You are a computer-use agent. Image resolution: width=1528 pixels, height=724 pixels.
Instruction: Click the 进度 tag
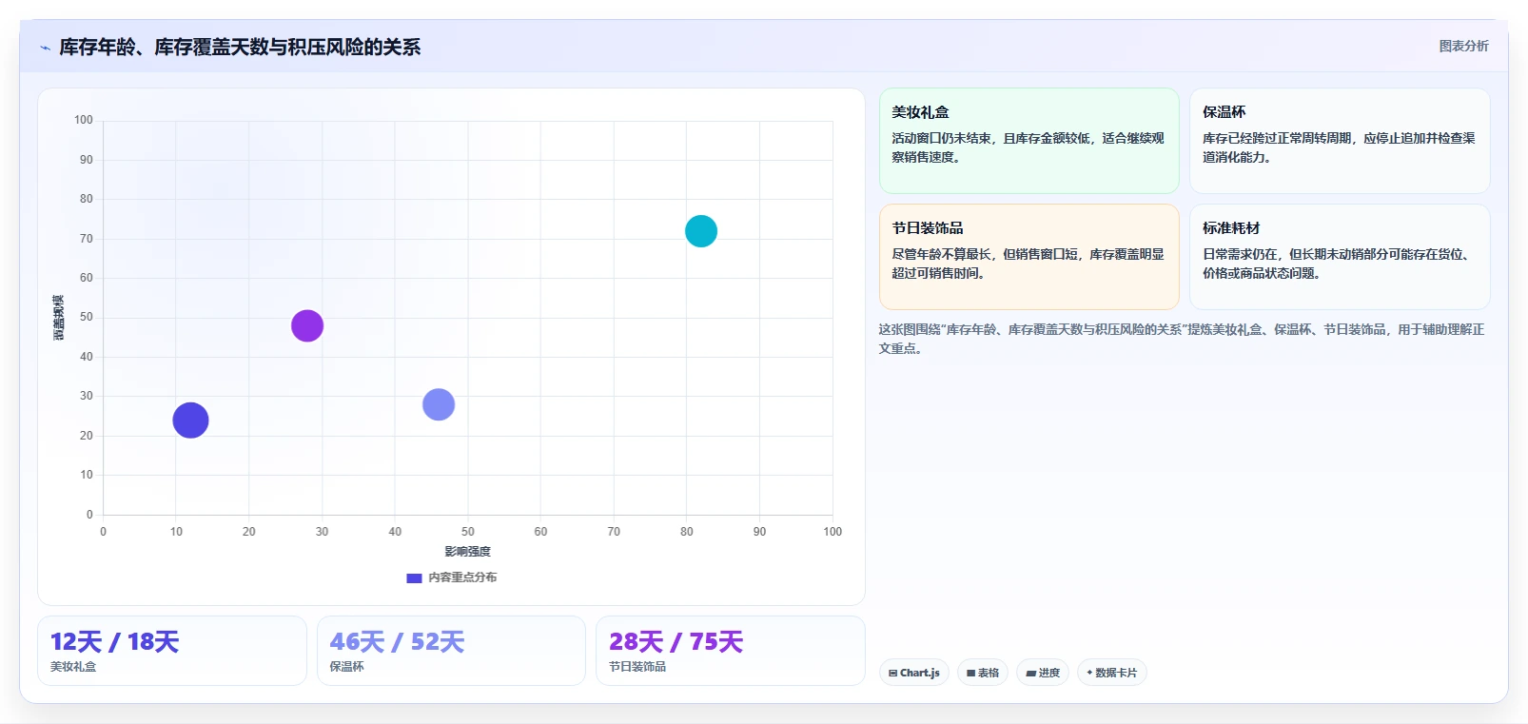1043,673
